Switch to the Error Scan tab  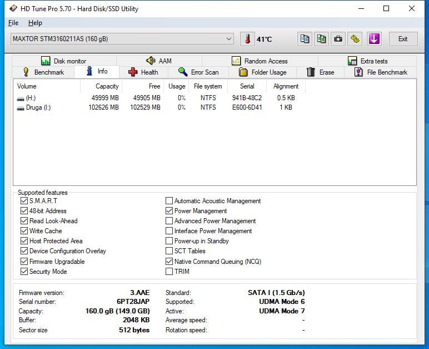198,72
